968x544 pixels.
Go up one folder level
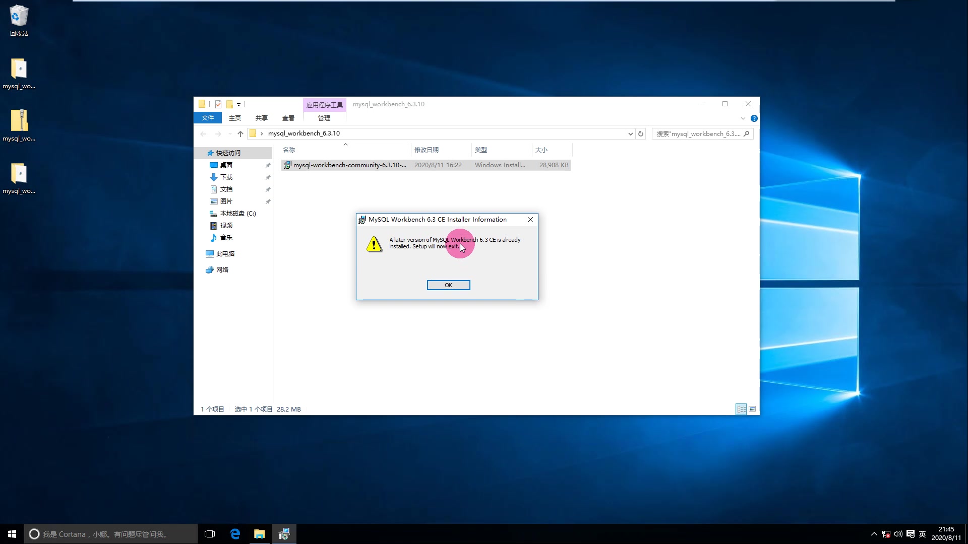pos(240,133)
